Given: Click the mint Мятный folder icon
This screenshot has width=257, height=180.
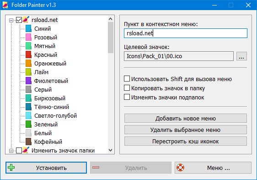Looking at the screenshot, I should [x=28, y=46].
